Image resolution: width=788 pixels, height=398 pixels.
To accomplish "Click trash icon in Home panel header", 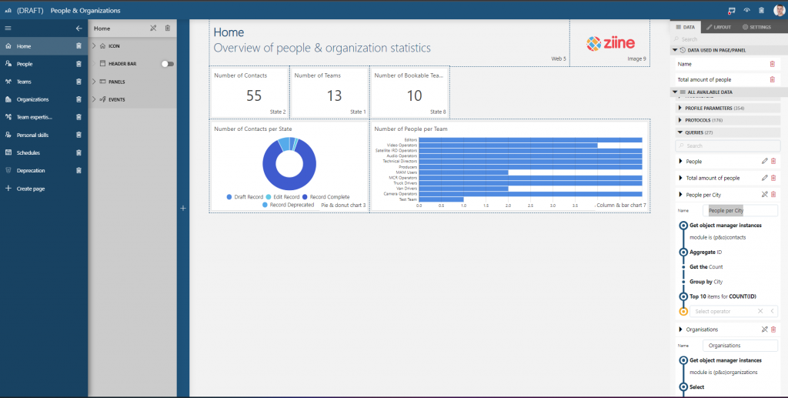I will [168, 28].
